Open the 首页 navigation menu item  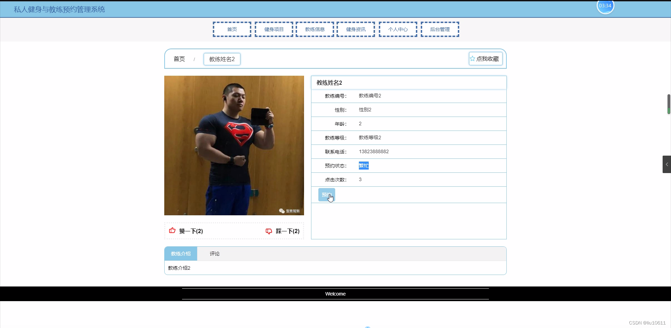click(x=232, y=29)
